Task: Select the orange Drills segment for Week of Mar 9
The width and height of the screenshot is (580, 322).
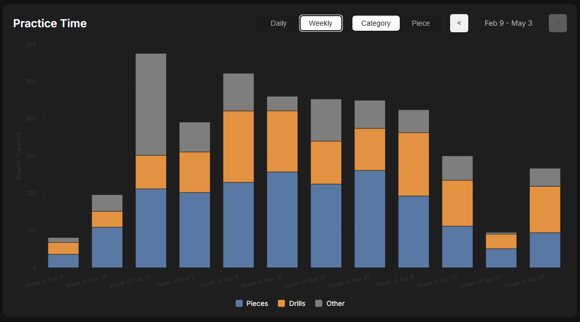Action: [x=239, y=147]
